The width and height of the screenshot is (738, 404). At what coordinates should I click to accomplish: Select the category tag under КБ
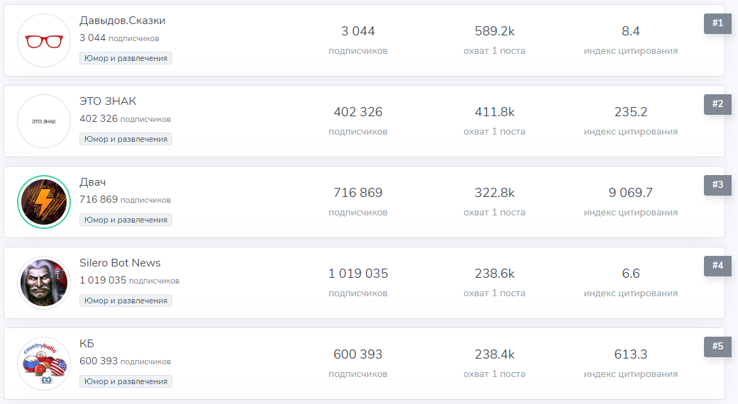pos(125,381)
